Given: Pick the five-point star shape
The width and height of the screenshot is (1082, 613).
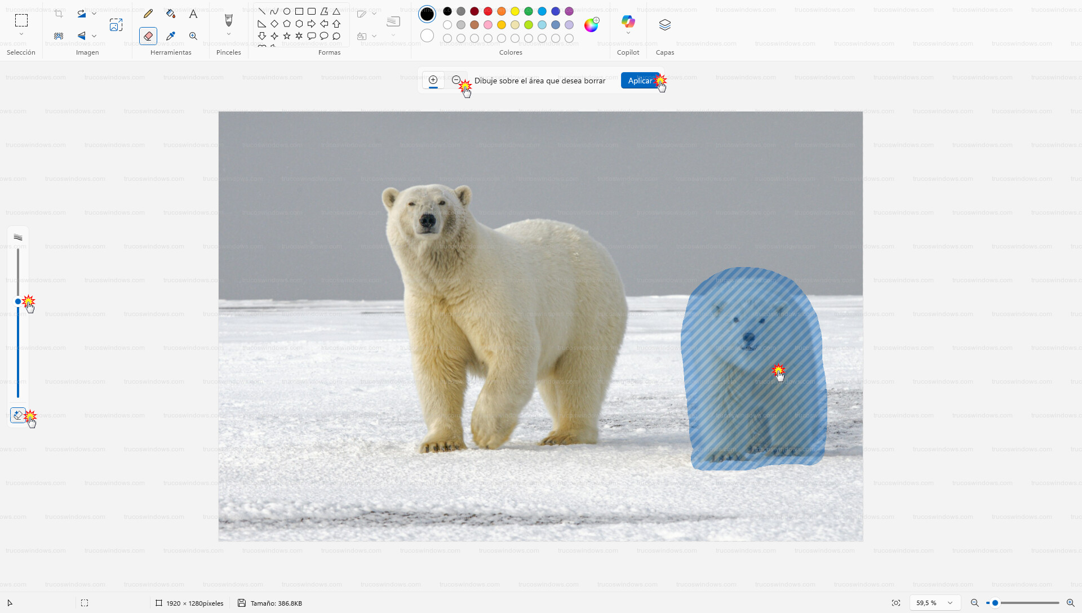Looking at the screenshot, I should (x=287, y=36).
